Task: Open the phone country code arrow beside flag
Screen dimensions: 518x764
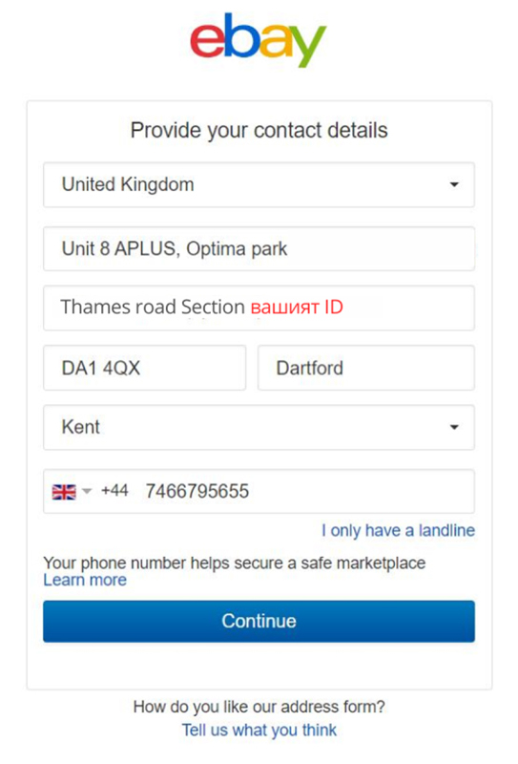Action: [87, 491]
